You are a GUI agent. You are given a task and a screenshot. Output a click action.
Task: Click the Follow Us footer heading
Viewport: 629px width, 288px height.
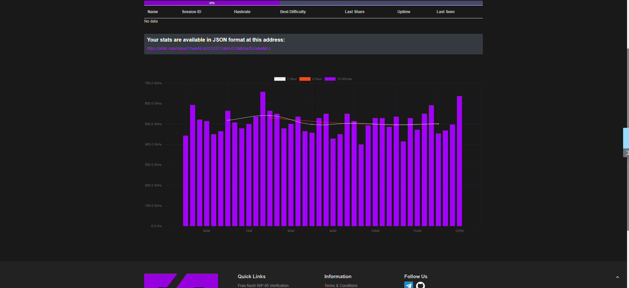tap(416, 277)
